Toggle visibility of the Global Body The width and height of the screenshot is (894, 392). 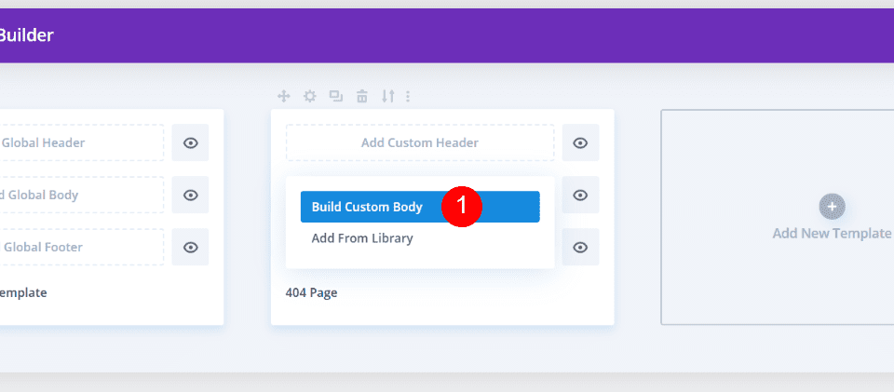click(x=190, y=195)
